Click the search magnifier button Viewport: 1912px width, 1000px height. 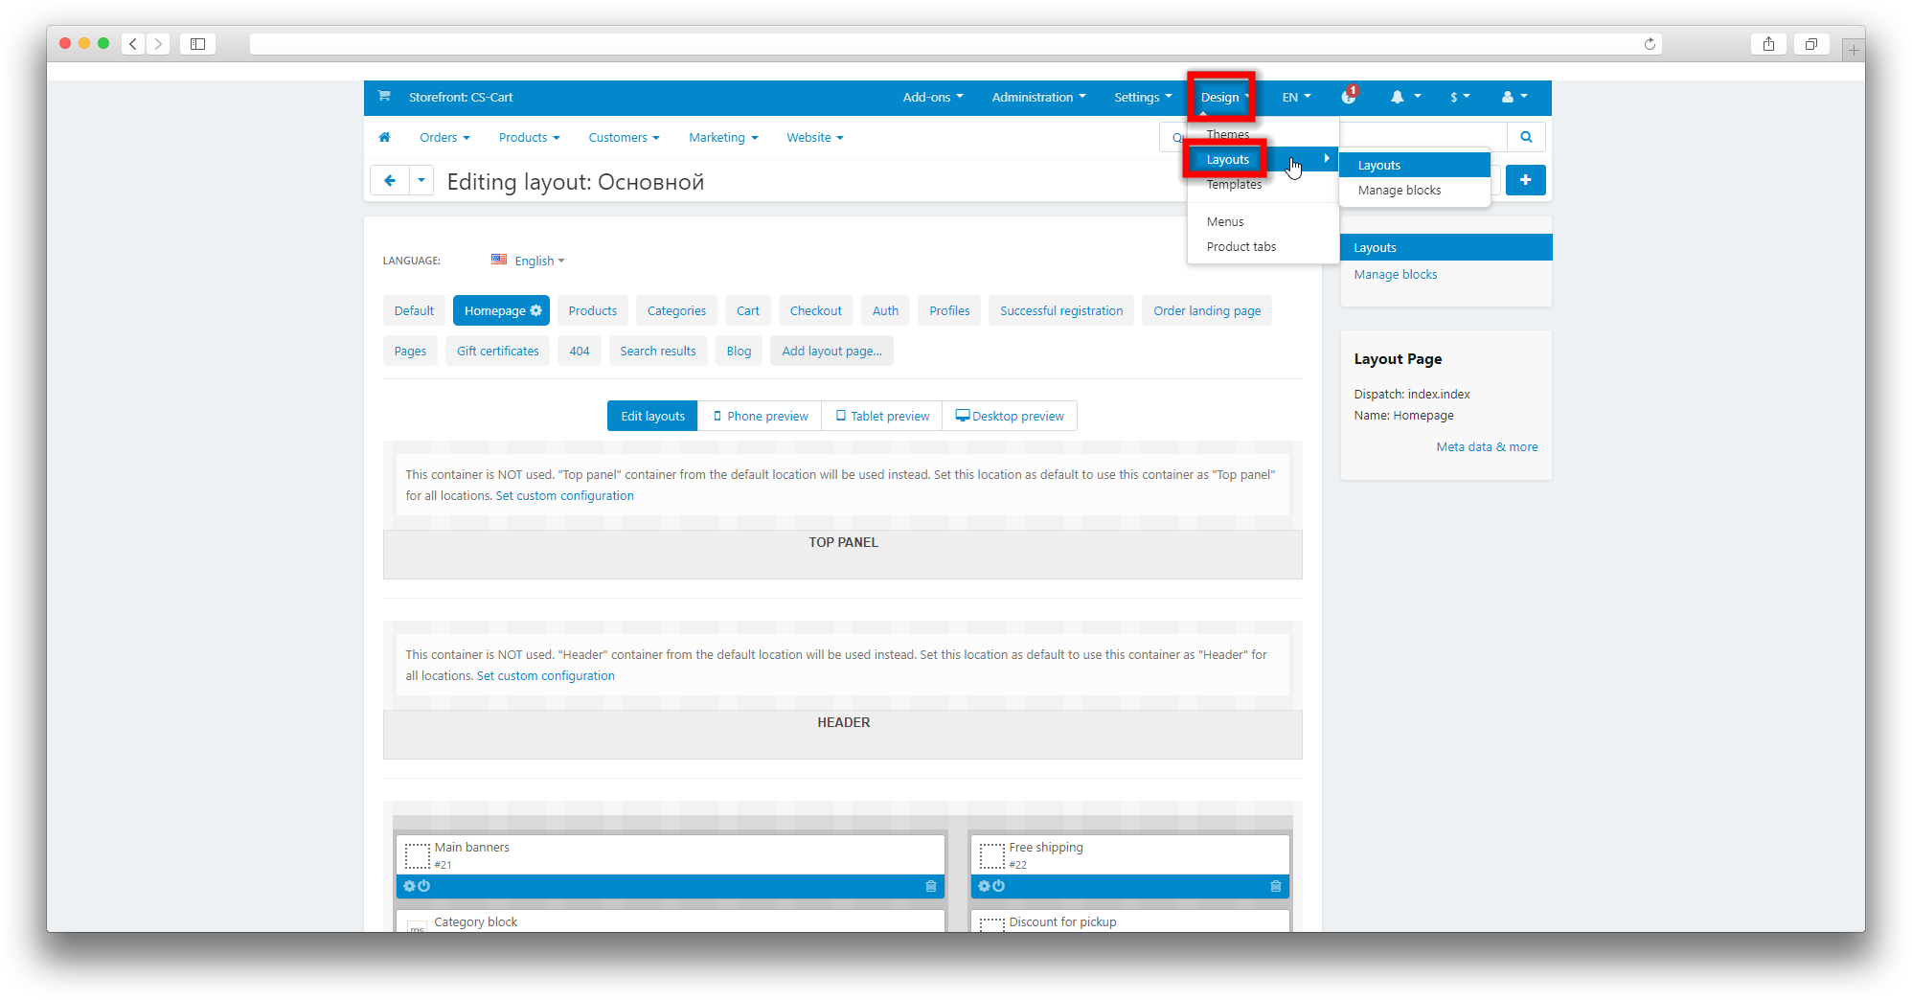[x=1526, y=137]
